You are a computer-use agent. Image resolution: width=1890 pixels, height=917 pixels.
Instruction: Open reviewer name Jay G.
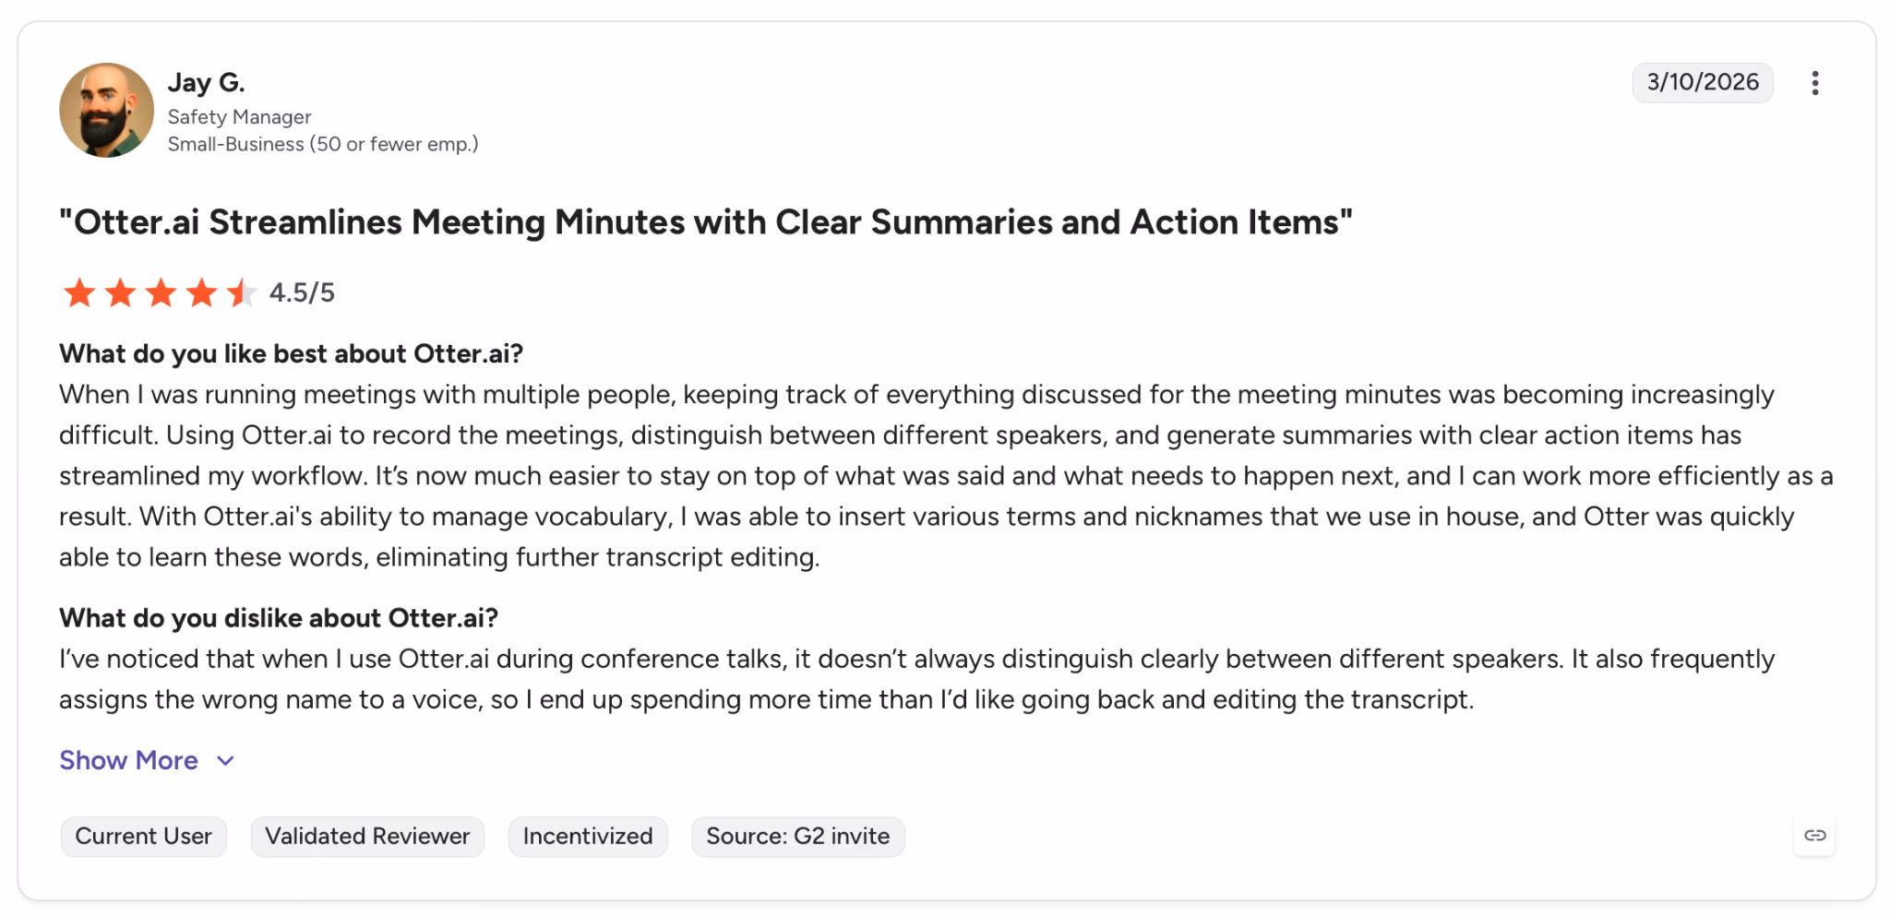[x=206, y=82]
